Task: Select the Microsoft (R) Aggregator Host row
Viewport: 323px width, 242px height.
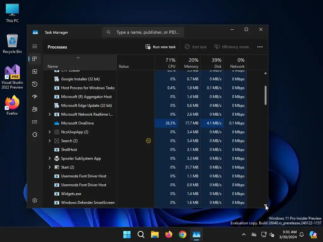Action: point(144,97)
